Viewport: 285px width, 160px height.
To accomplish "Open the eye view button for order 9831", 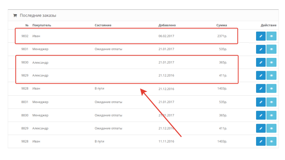I will pos(271,49).
